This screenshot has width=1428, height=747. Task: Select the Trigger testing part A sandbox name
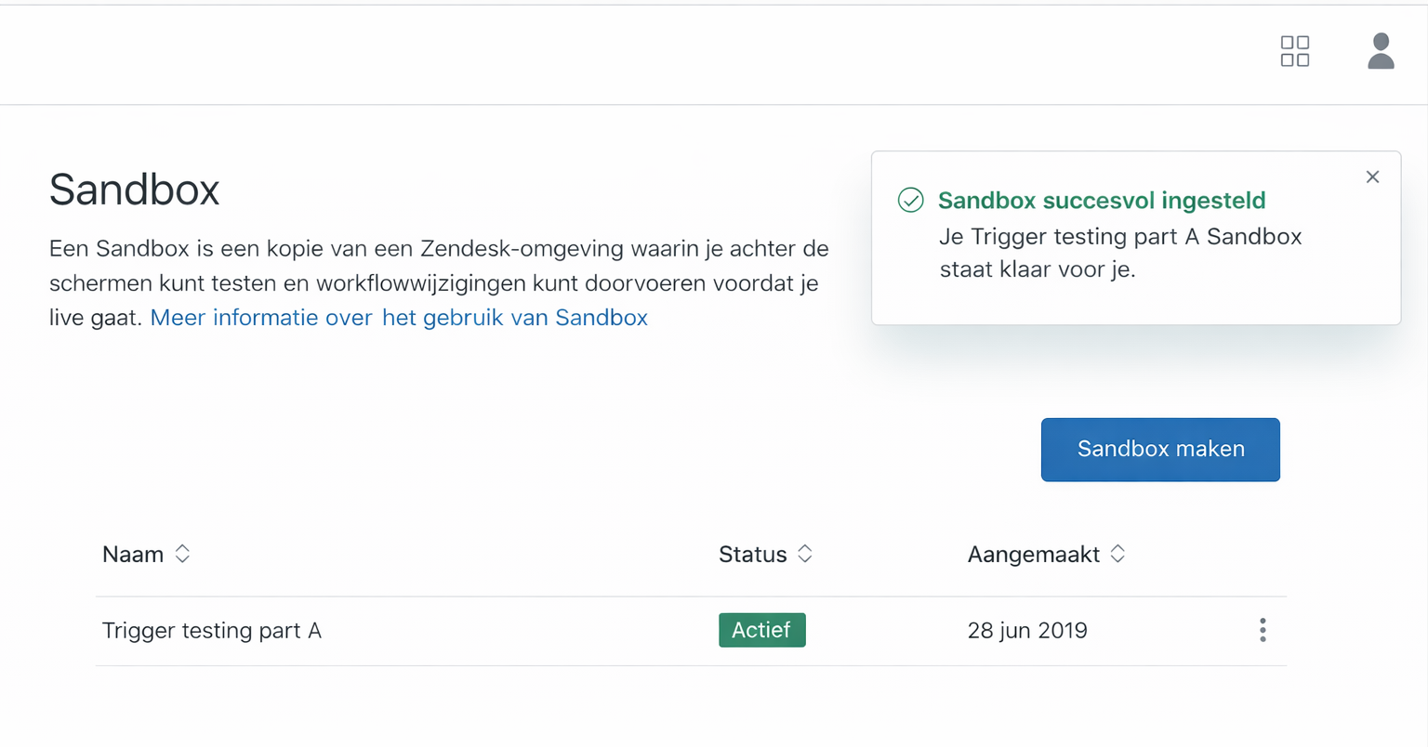point(212,631)
